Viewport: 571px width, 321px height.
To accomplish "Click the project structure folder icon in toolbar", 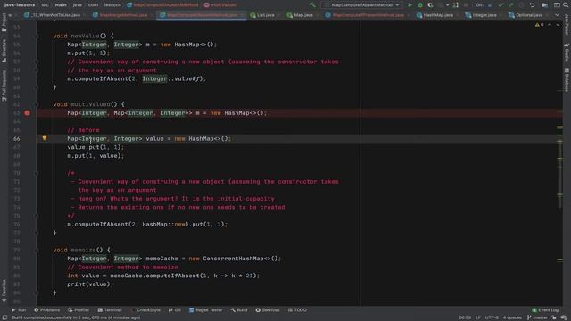I will click(x=544, y=5).
